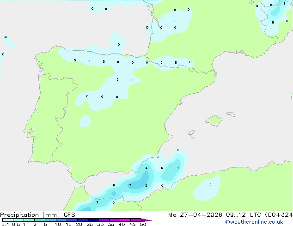This screenshot has height=226, width=293.
Task: Select the 'GFS' model label
Action: [69, 215]
